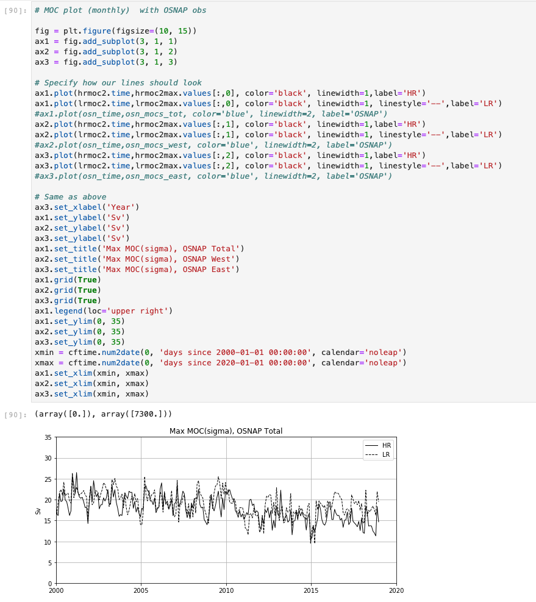Click the input prompt [90] of the code cell
This screenshot has width=536, height=602.
[15, 10]
